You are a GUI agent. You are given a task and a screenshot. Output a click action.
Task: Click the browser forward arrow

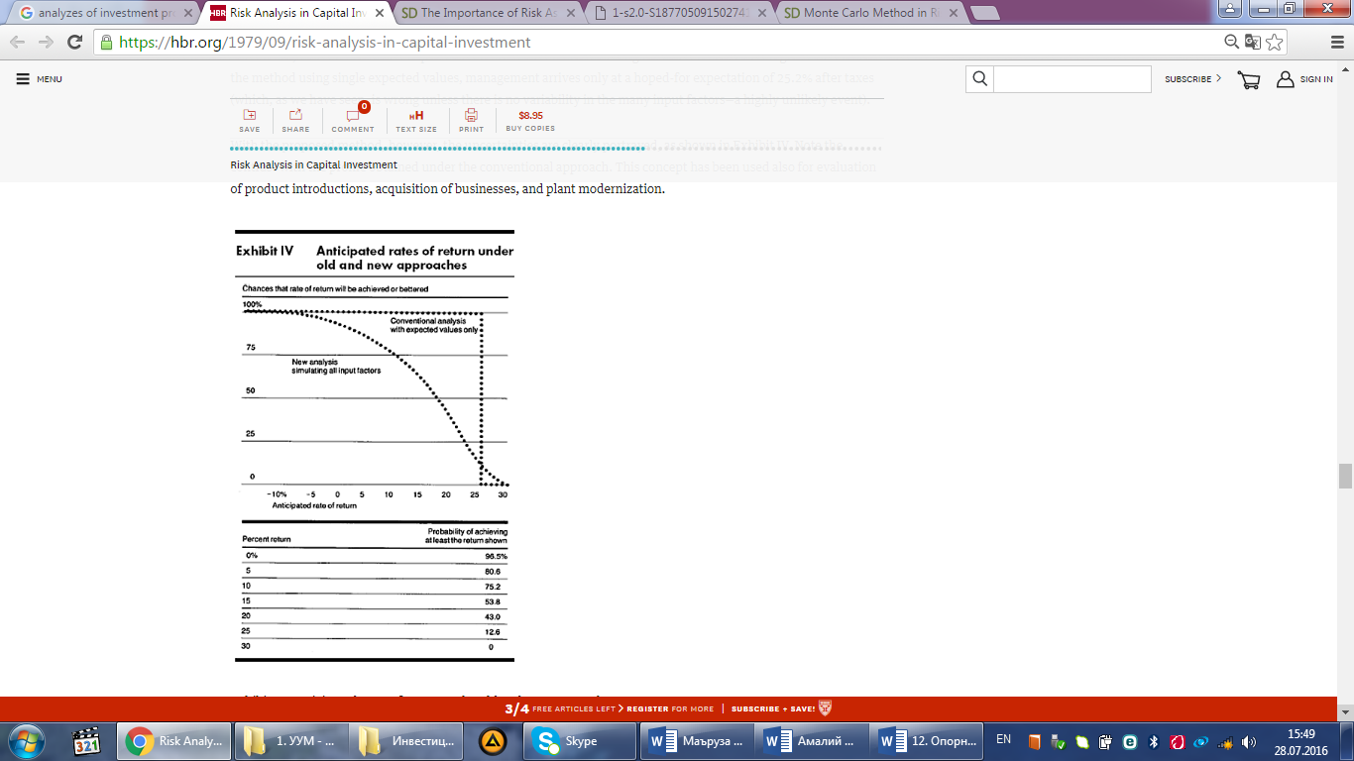point(46,42)
